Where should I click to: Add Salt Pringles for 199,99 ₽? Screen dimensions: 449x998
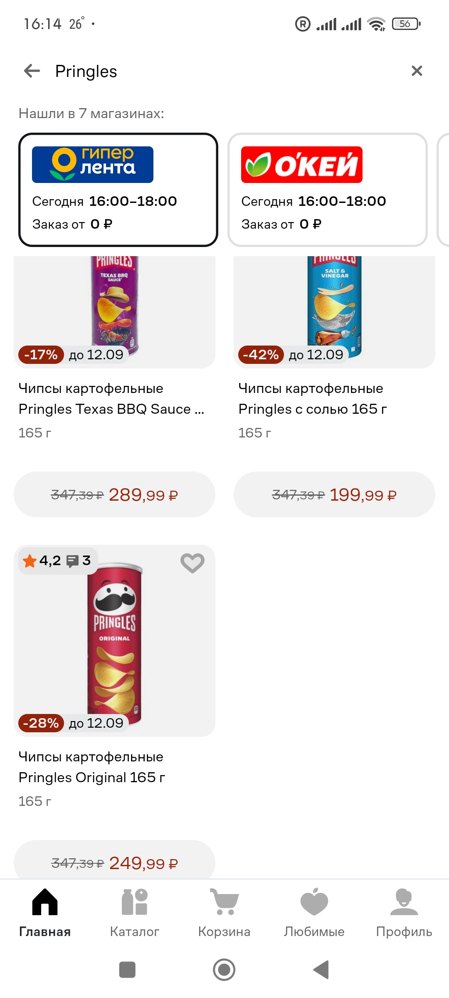(x=334, y=494)
